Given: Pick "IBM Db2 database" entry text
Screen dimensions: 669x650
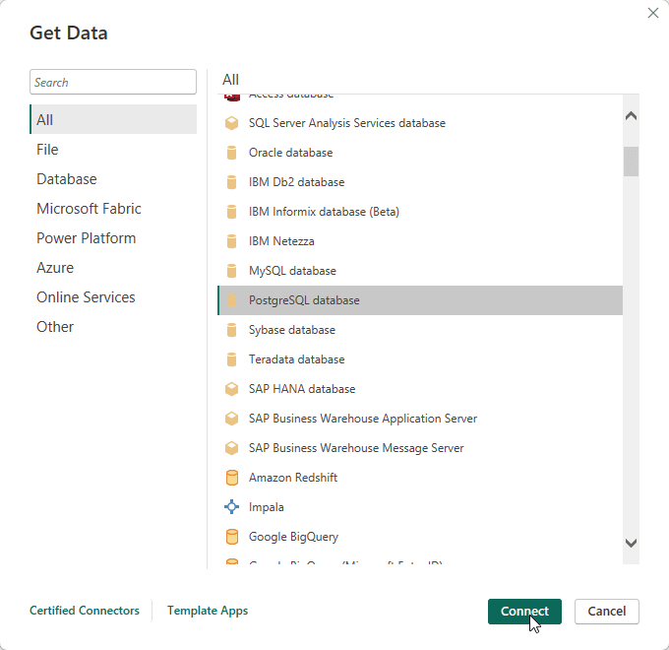Looking at the screenshot, I should coord(296,182).
